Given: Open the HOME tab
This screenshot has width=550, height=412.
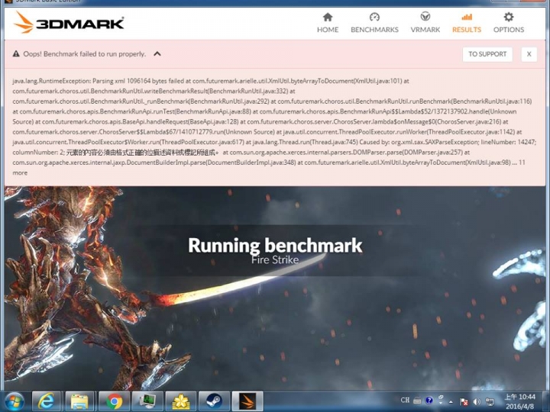Looking at the screenshot, I should 327,23.
